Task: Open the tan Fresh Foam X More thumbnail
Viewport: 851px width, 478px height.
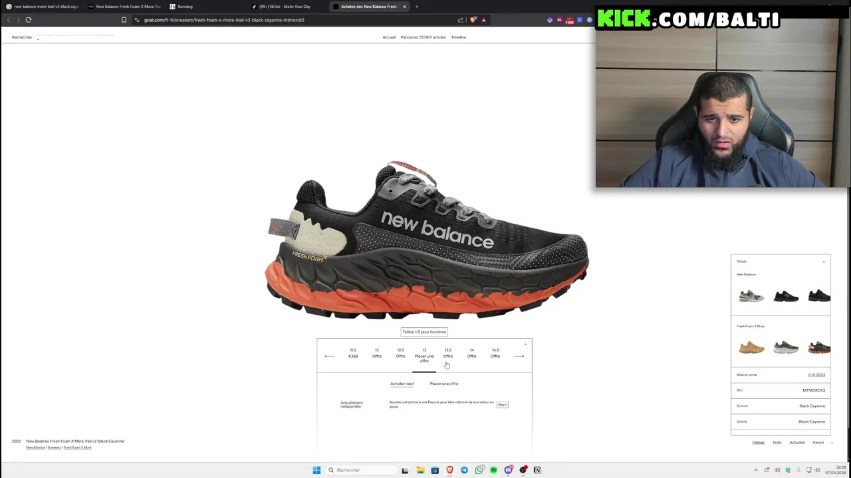Action: point(752,347)
